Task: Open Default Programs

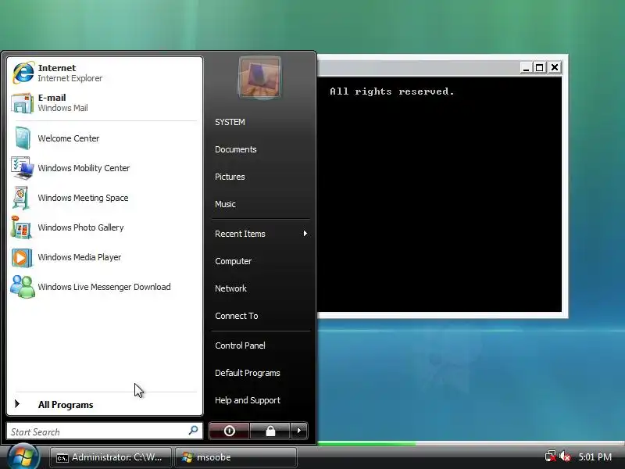Action: click(248, 373)
